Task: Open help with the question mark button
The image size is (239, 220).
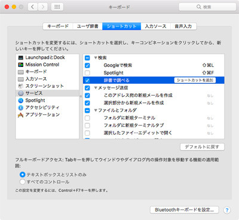Action: click(x=227, y=210)
